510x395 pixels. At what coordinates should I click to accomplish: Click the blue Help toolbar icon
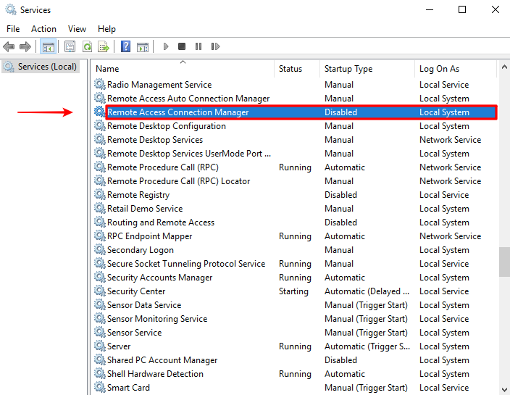pos(126,47)
